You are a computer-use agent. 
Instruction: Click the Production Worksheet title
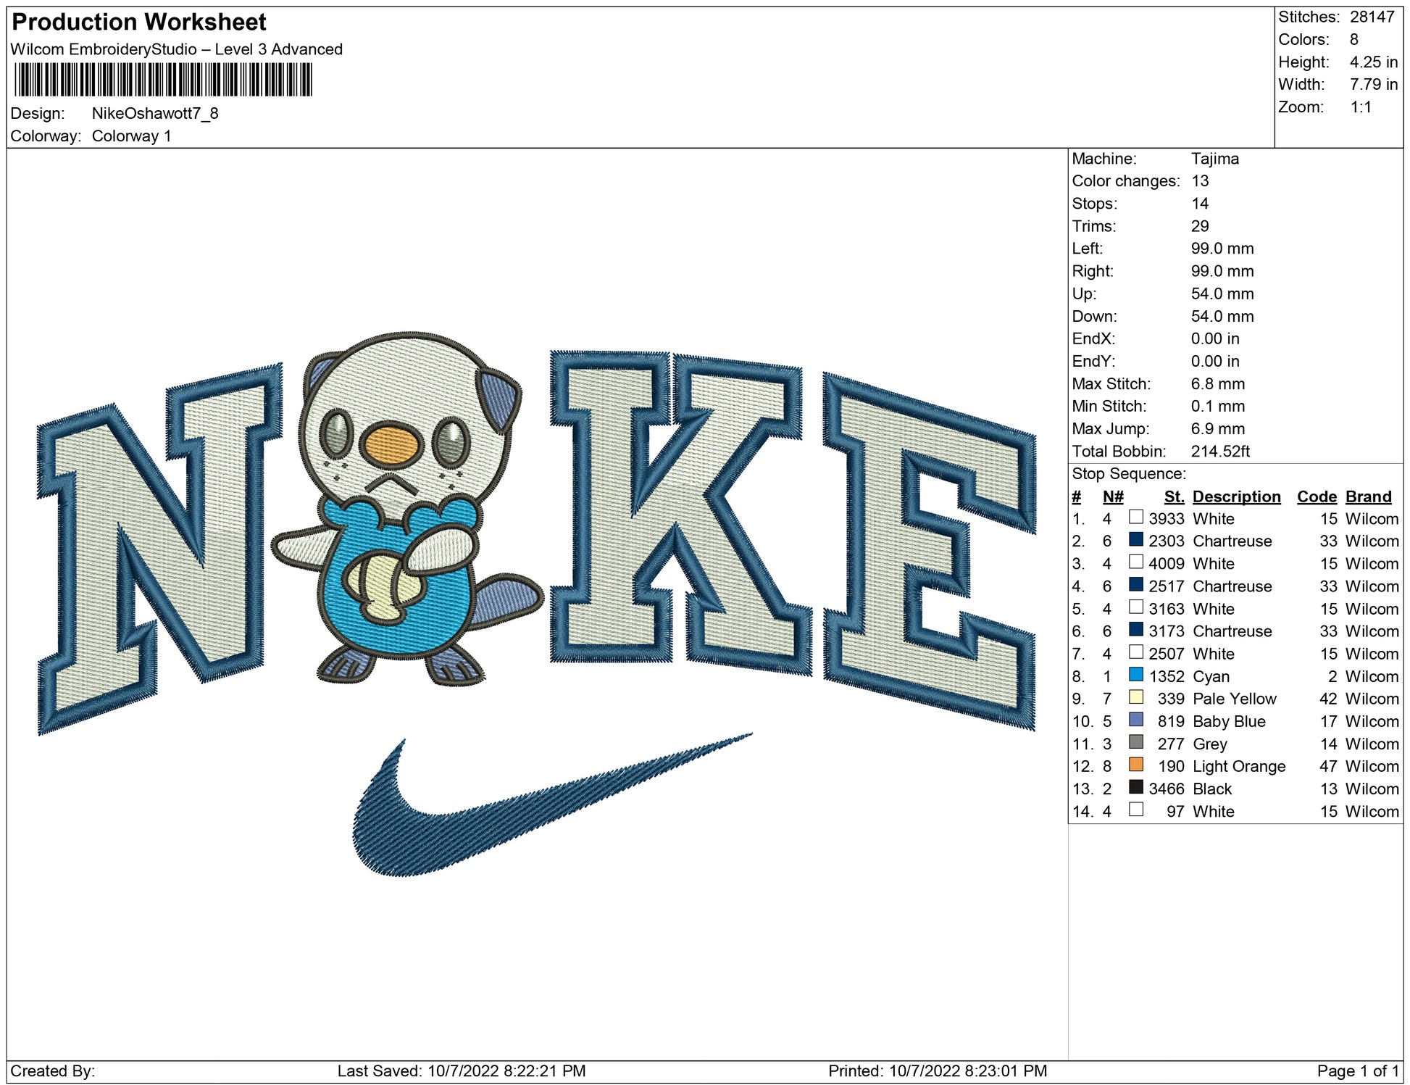(x=139, y=22)
